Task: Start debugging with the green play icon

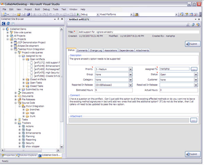Action: pyautogui.click(x=78, y=14)
